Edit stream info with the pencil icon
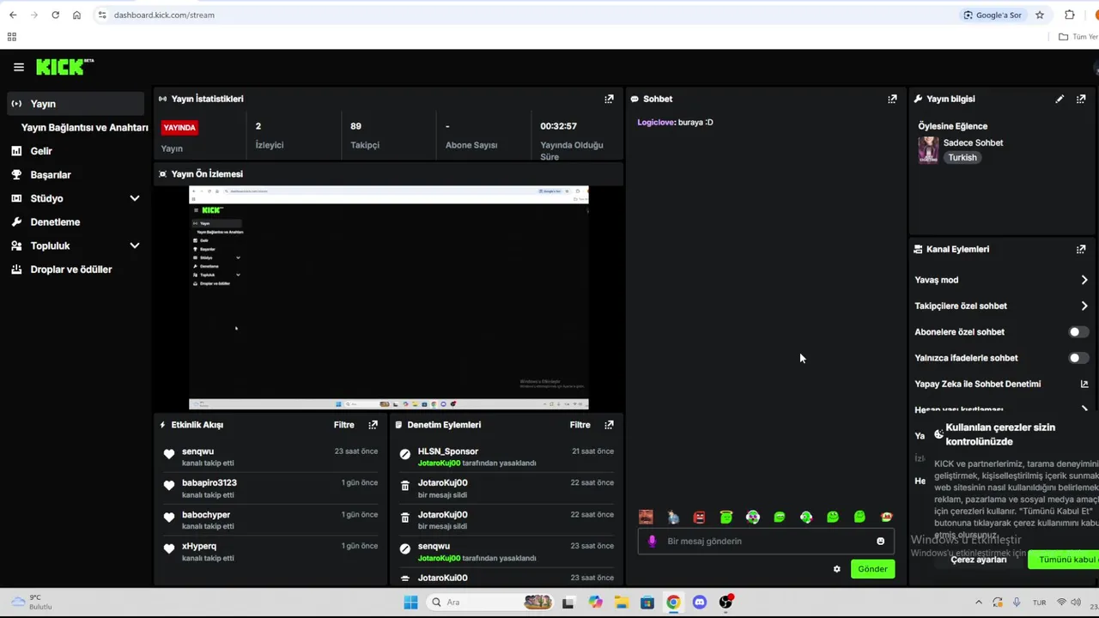 [1060, 99]
